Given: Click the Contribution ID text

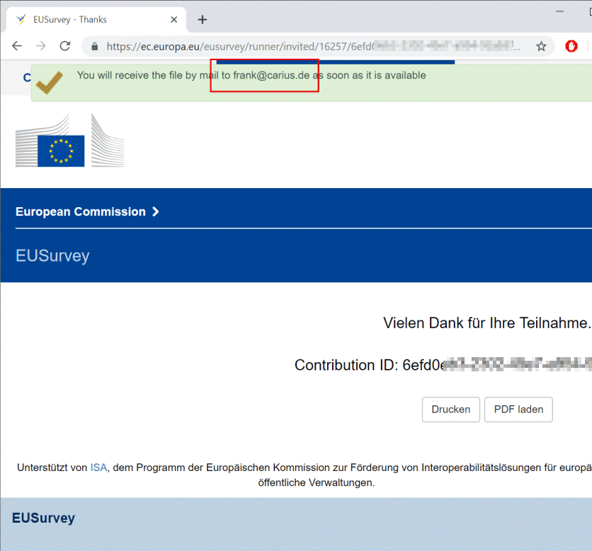Looking at the screenshot, I should point(443,365).
